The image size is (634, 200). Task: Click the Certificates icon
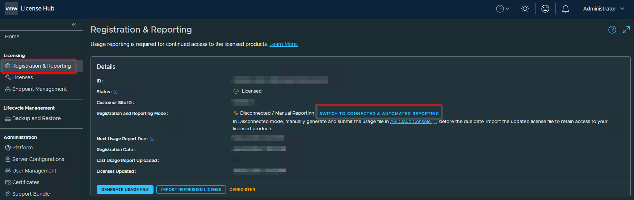[x=8, y=182]
